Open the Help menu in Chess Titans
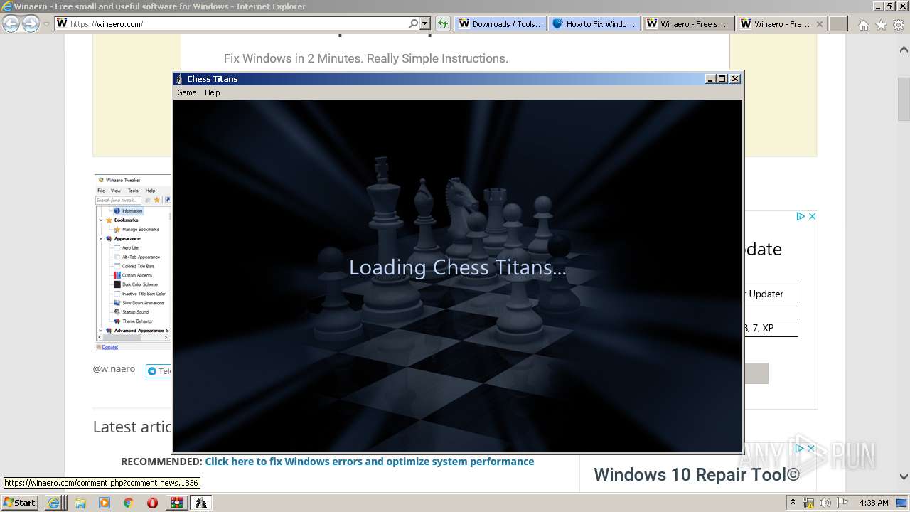Viewport: 910px width, 512px height. (x=213, y=92)
